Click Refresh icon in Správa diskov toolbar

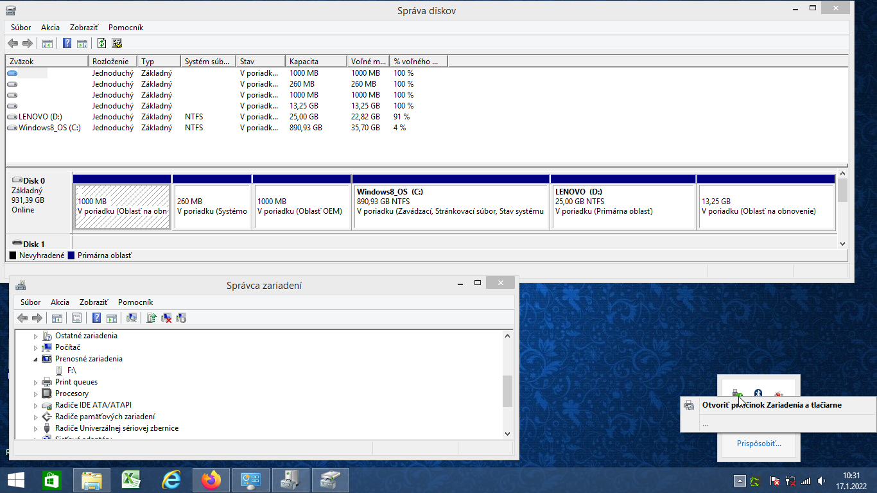(x=101, y=44)
